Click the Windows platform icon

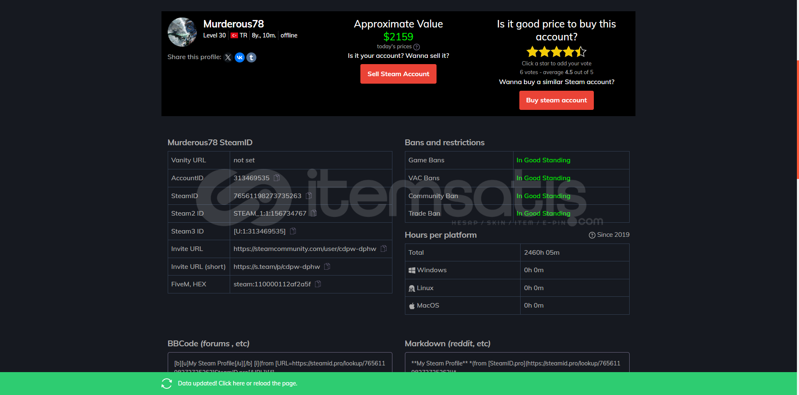412,270
